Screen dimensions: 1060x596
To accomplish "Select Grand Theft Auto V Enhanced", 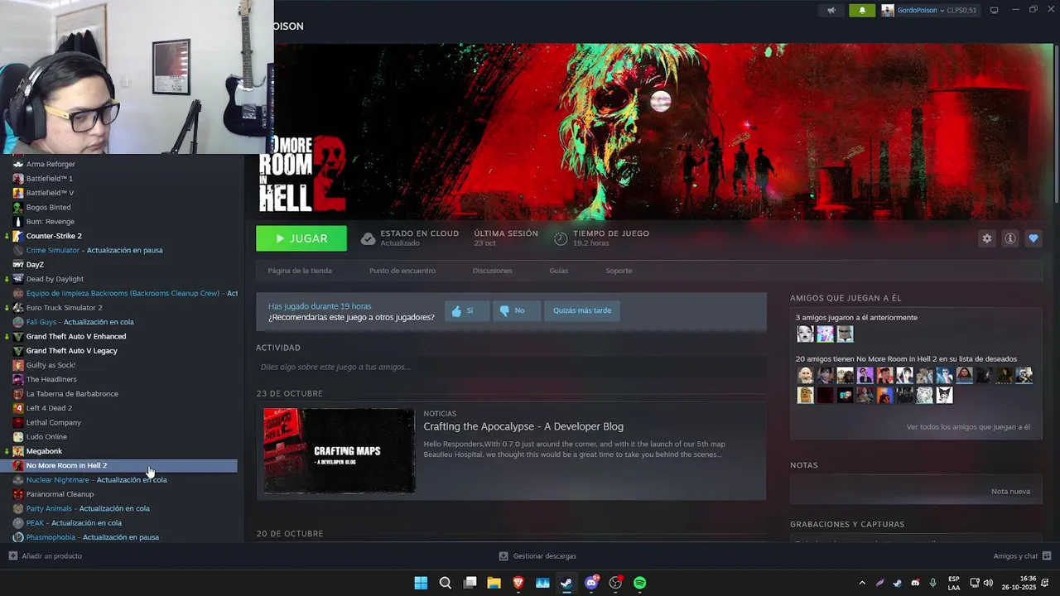I will point(76,336).
